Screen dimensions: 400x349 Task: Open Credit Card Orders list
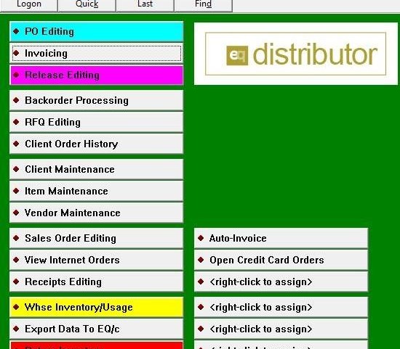click(x=281, y=260)
